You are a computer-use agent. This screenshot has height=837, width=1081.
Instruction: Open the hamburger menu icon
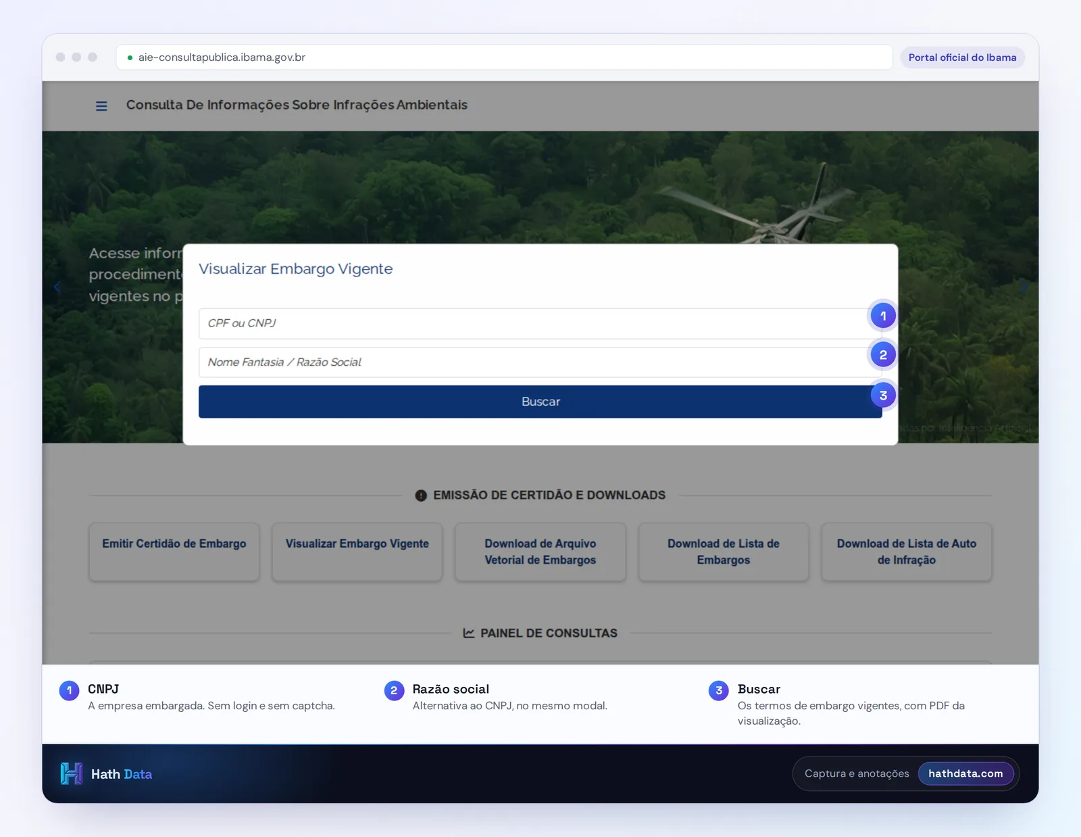101,106
